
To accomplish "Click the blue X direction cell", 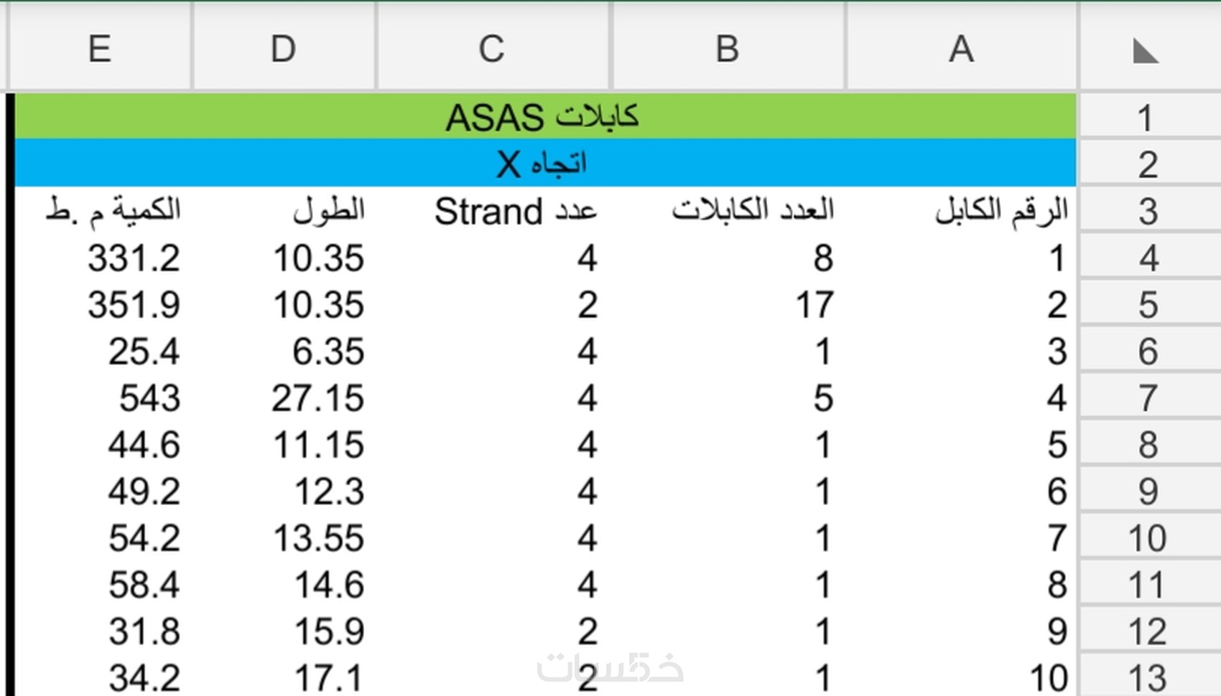I will point(543,164).
